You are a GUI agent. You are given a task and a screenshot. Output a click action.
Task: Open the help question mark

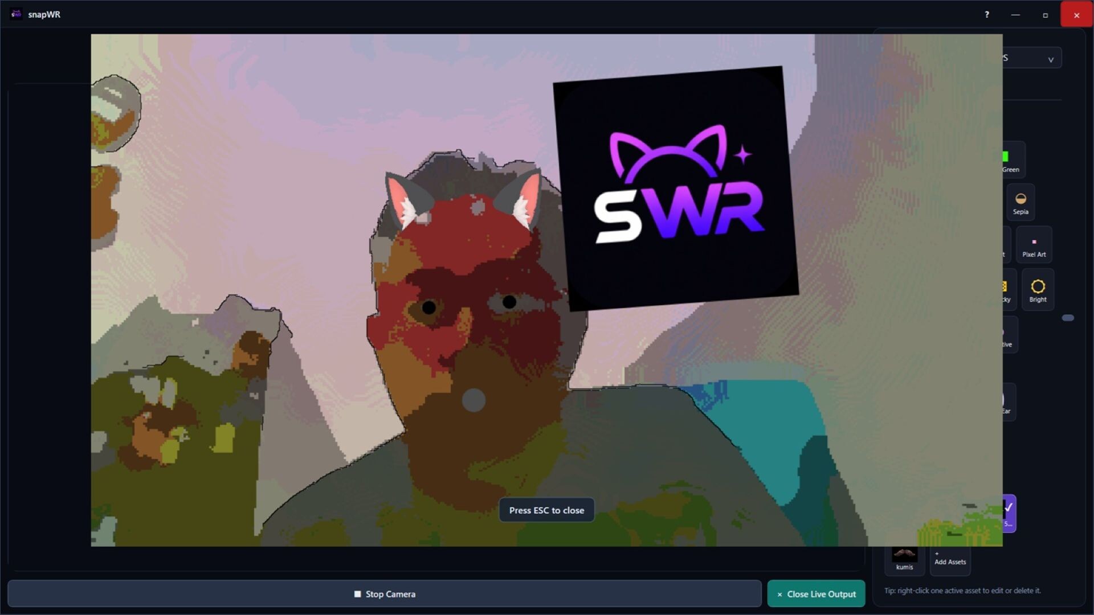[987, 15]
